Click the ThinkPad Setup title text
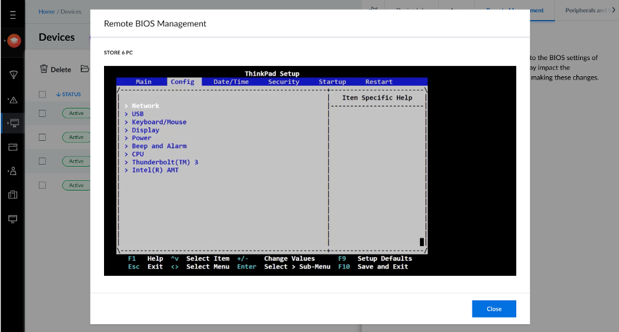 [272, 74]
